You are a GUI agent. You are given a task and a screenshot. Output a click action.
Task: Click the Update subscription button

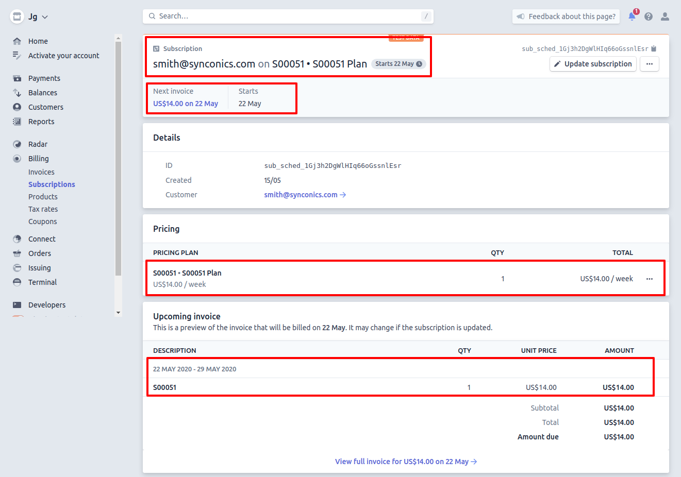(x=593, y=64)
